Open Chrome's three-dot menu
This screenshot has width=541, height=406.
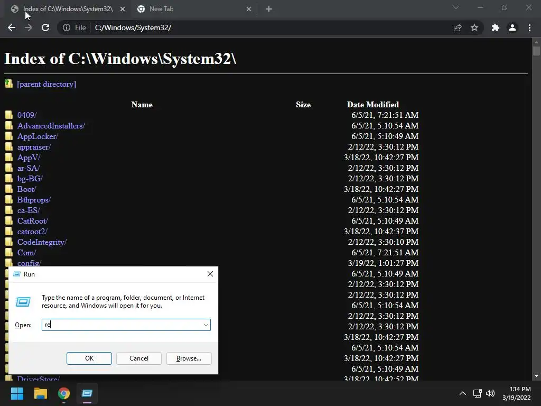tap(529, 27)
